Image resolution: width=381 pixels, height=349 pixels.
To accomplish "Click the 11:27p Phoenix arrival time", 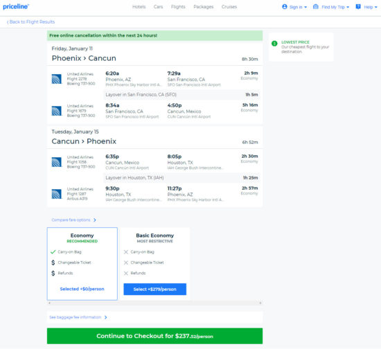I will [x=175, y=188].
